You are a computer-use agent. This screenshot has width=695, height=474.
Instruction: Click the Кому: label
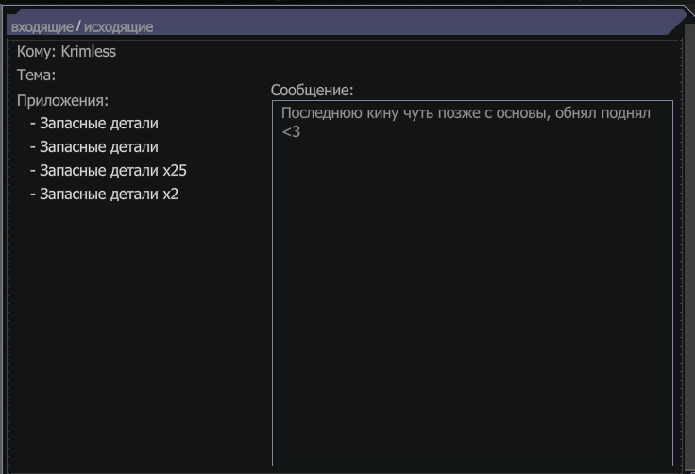pyautogui.click(x=36, y=51)
